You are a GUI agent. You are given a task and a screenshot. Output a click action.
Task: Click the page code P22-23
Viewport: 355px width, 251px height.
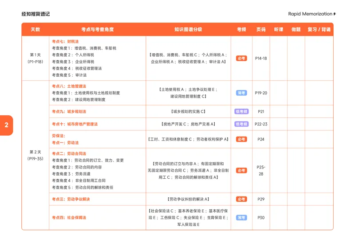261,124
